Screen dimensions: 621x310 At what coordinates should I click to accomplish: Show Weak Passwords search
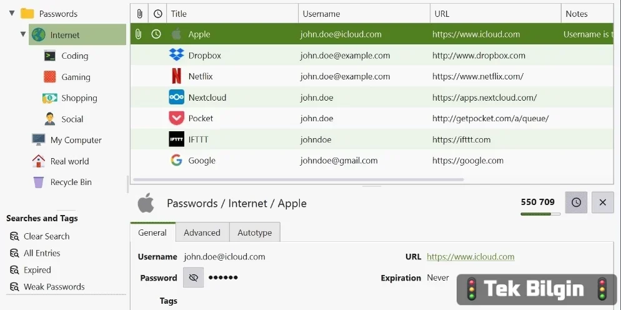[54, 287]
